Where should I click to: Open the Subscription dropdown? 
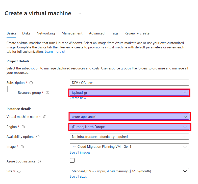click(129, 83)
